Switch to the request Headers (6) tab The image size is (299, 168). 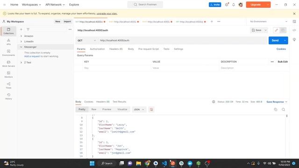coord(116,49)
